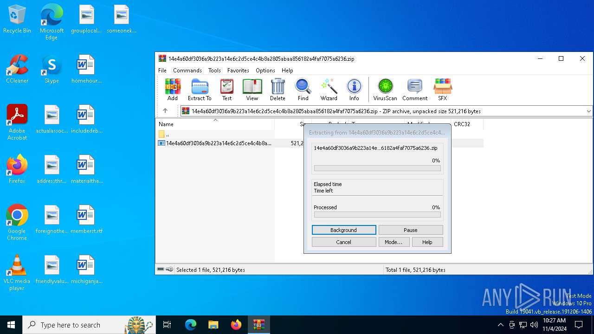Expand the archive path dropdown
The image size is (594, 334).
click(588, 111)
